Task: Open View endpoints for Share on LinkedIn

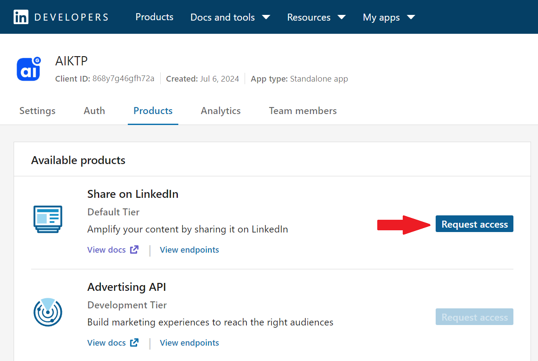Action: pos(189,250)
